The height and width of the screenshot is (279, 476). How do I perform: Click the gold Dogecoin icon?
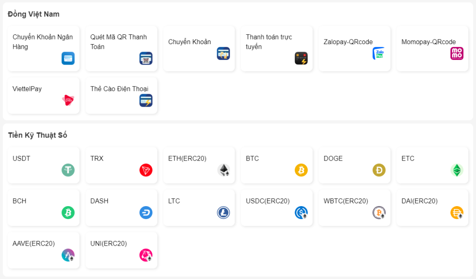coord(379,170)
